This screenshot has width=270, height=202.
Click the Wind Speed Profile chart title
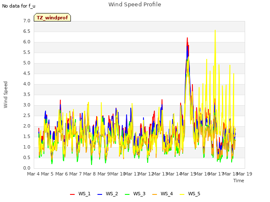pyautogui.click(x=135, y=5)
